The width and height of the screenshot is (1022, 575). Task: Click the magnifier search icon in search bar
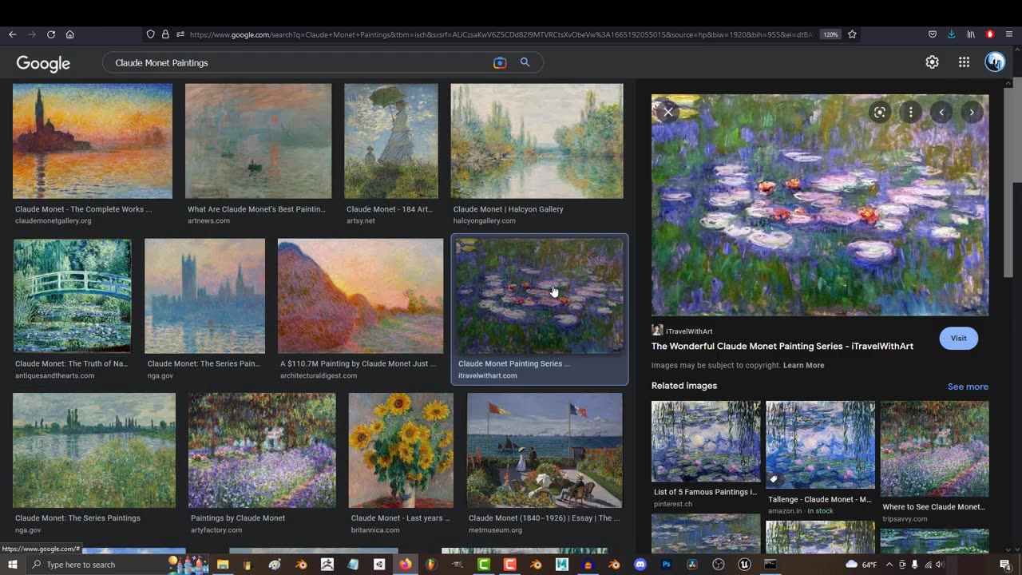point(525,62)
